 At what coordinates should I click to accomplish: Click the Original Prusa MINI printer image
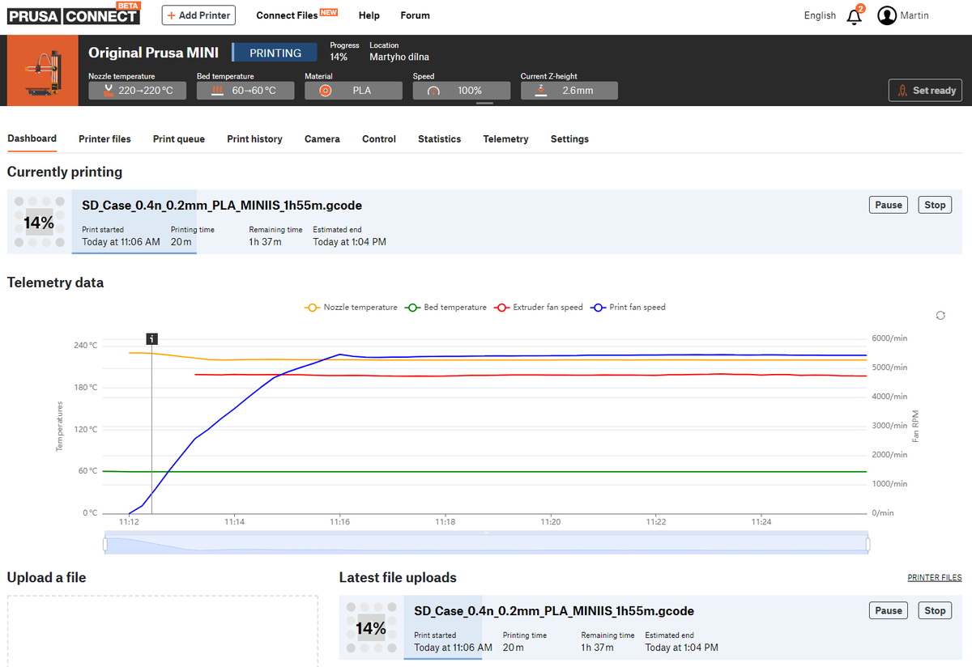(42, 70)
